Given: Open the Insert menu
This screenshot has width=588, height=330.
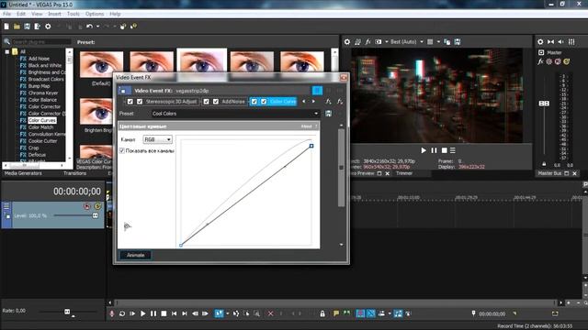Looking at the screenshot, I should (54, 14).
